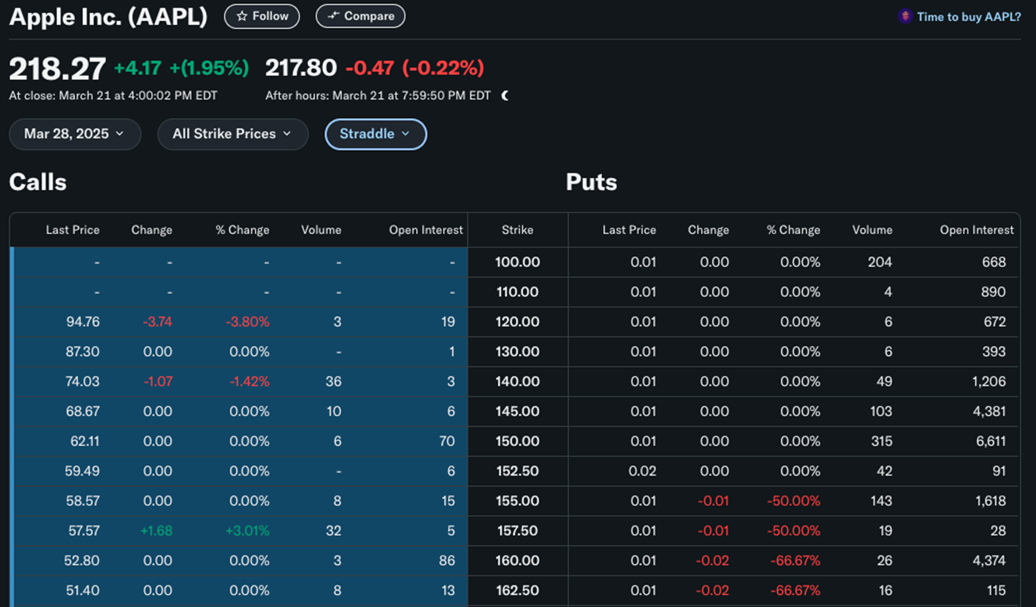Screen dimensions: 1036x607
Task: Click put open interest value 6,611
Action: [x=991, y=441]
